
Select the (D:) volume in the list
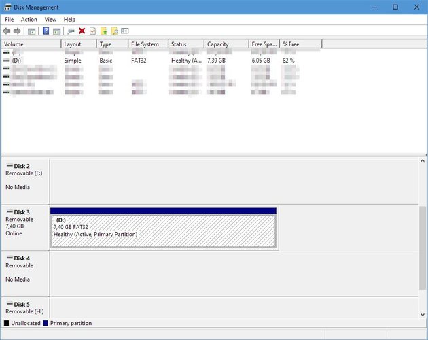click(16, 61)
